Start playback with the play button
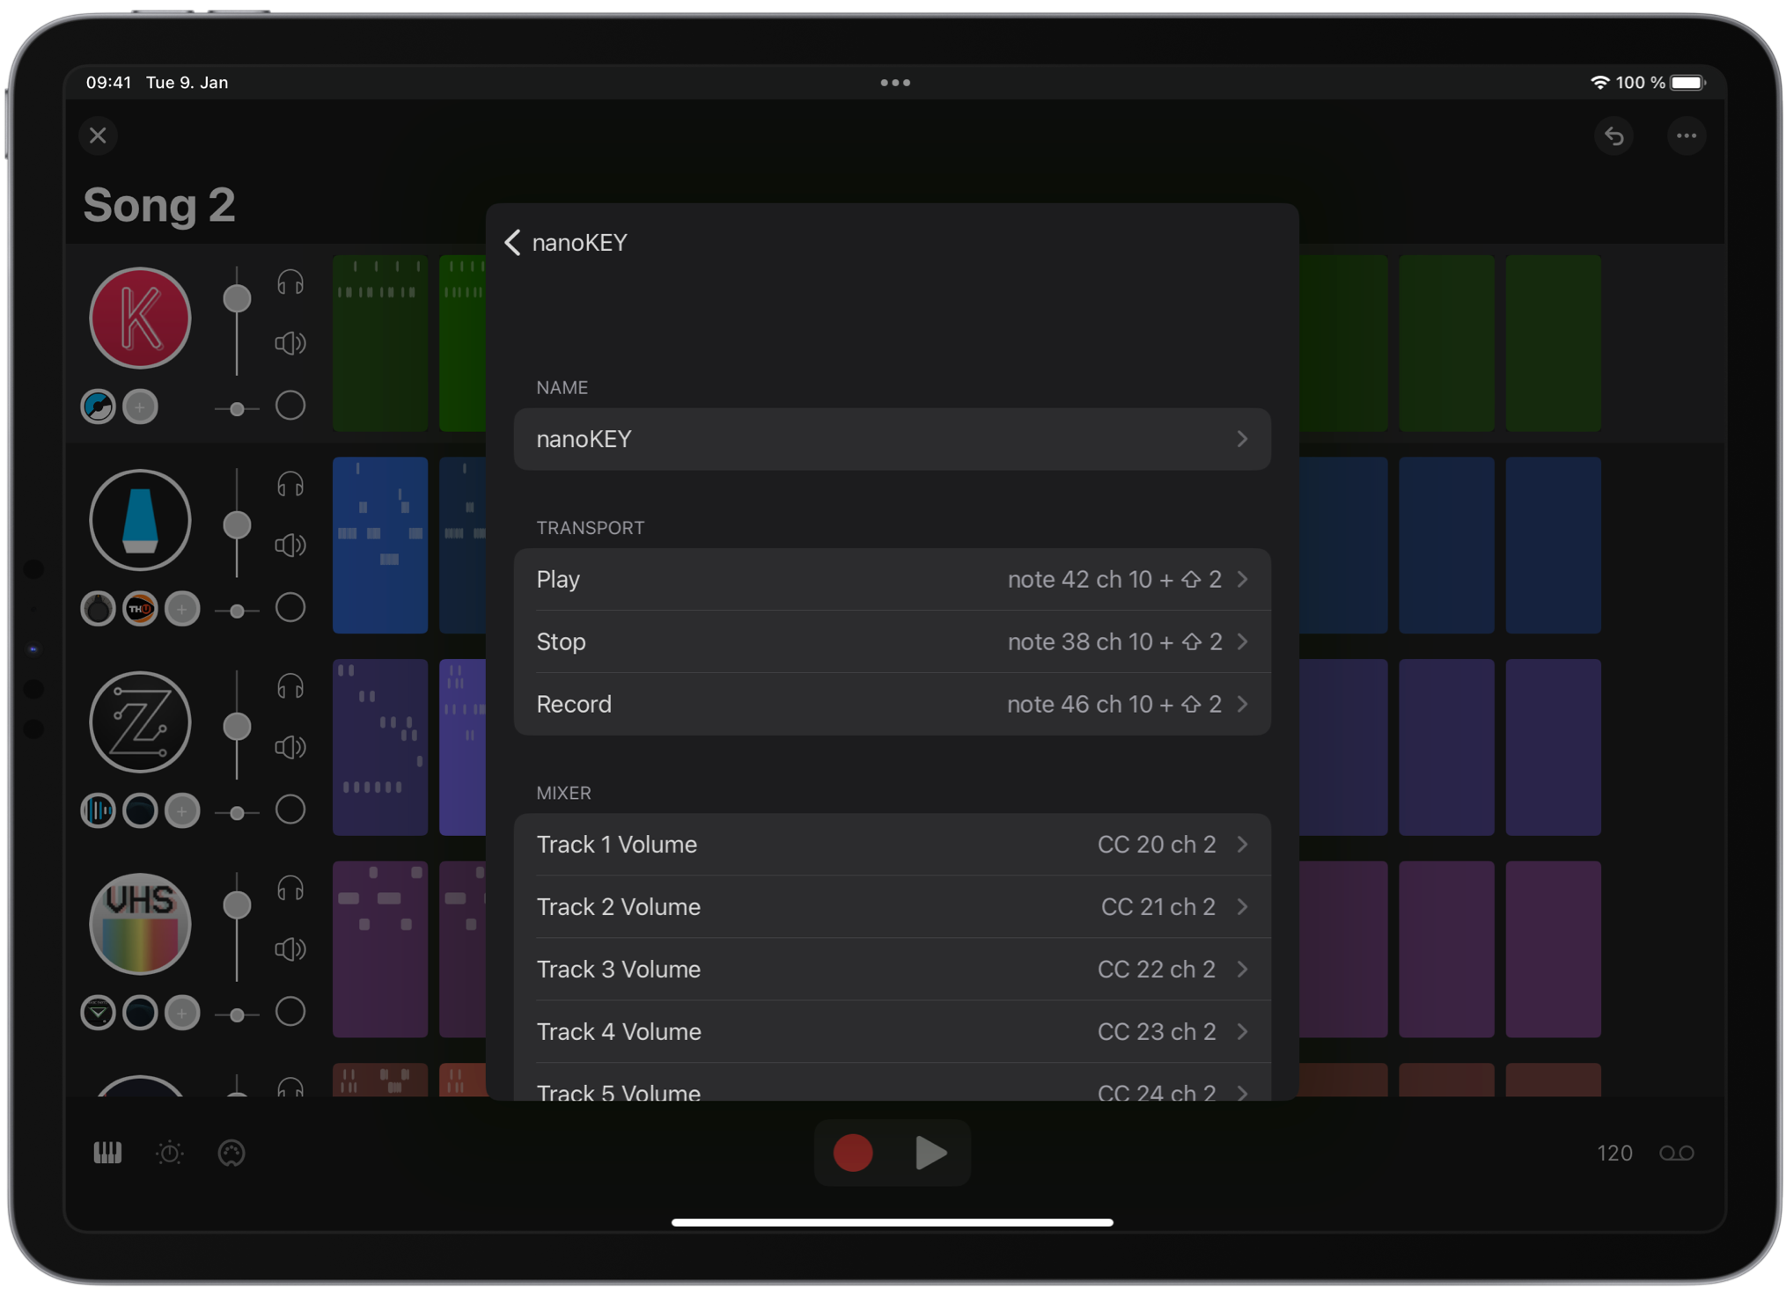This screenshot has height=1289, width=1786. point(930,1153)
